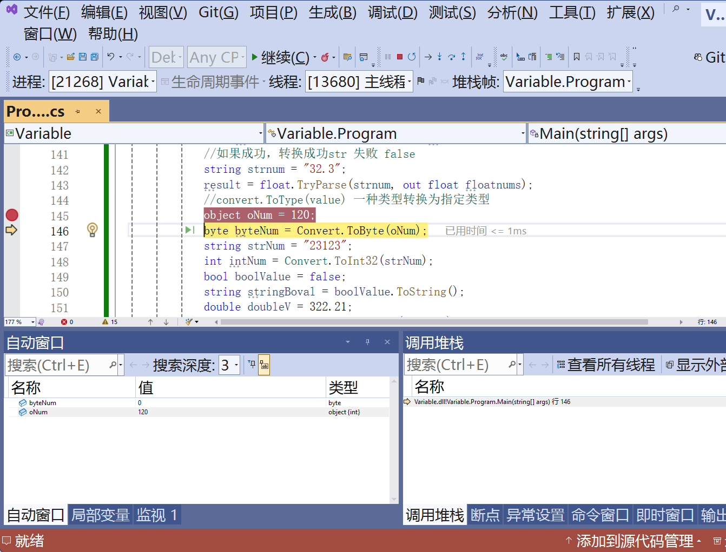Click the Save file diskette icon
This screenshot has width=726, height=552.
click(83, 57)
